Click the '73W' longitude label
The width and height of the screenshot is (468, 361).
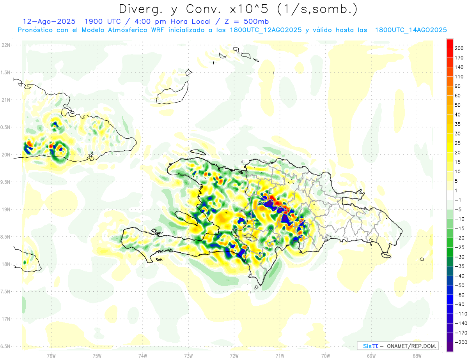(x=188, y=356)
